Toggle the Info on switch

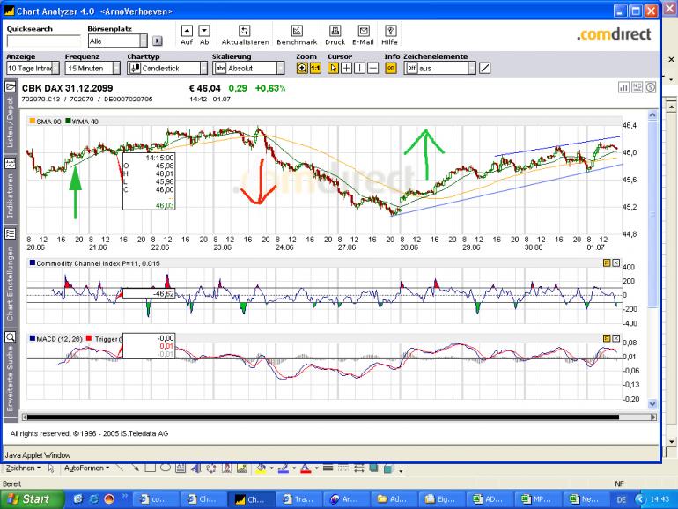pos(390,68)
